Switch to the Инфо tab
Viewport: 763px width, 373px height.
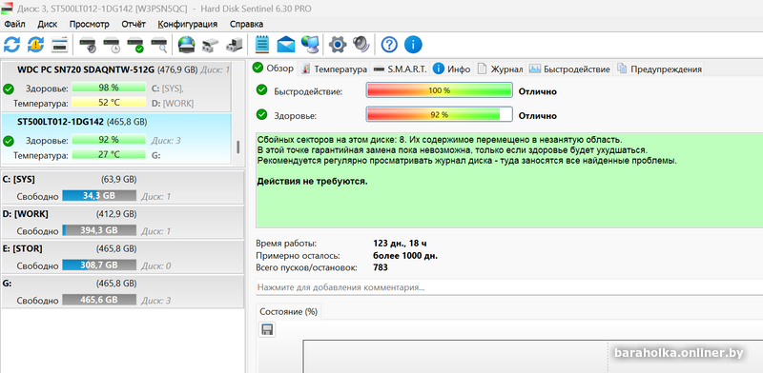pos(452,69)
